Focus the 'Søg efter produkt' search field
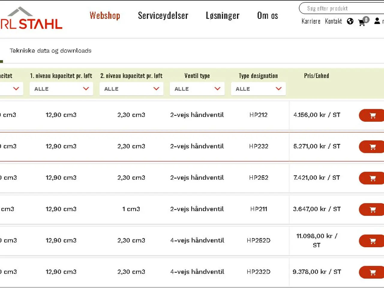Viewport: 384px width, 288px height. coord(342,8)
